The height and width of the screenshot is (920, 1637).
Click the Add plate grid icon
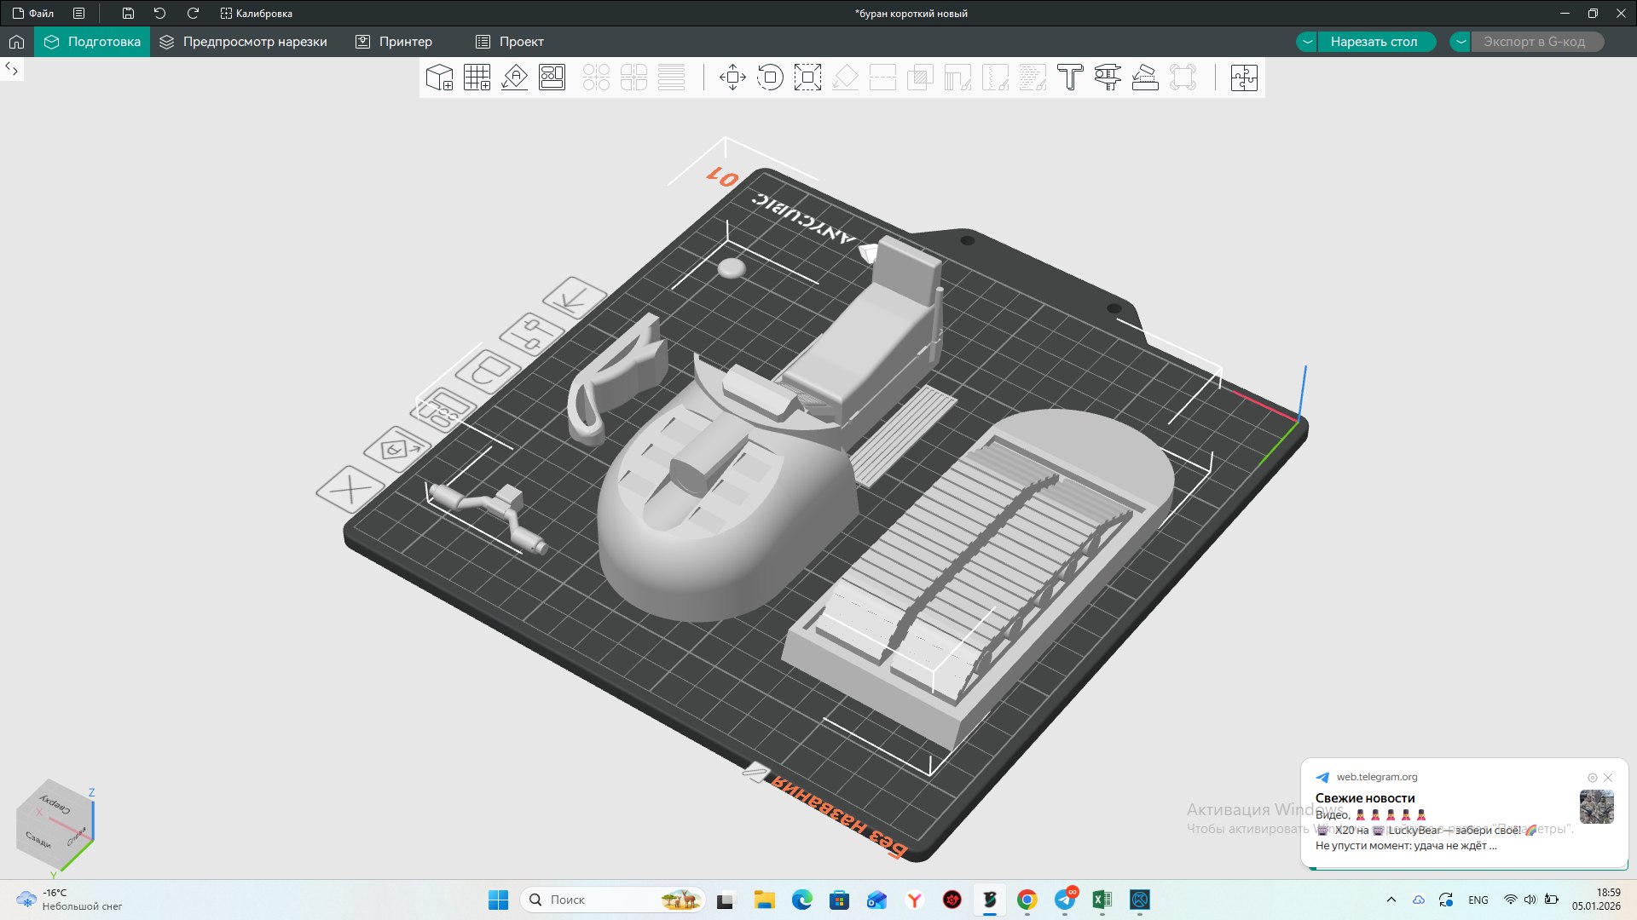tap(477, 78)
